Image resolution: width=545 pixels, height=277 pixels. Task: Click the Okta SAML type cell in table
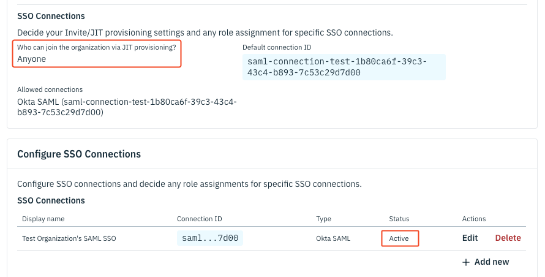[333, 238]
